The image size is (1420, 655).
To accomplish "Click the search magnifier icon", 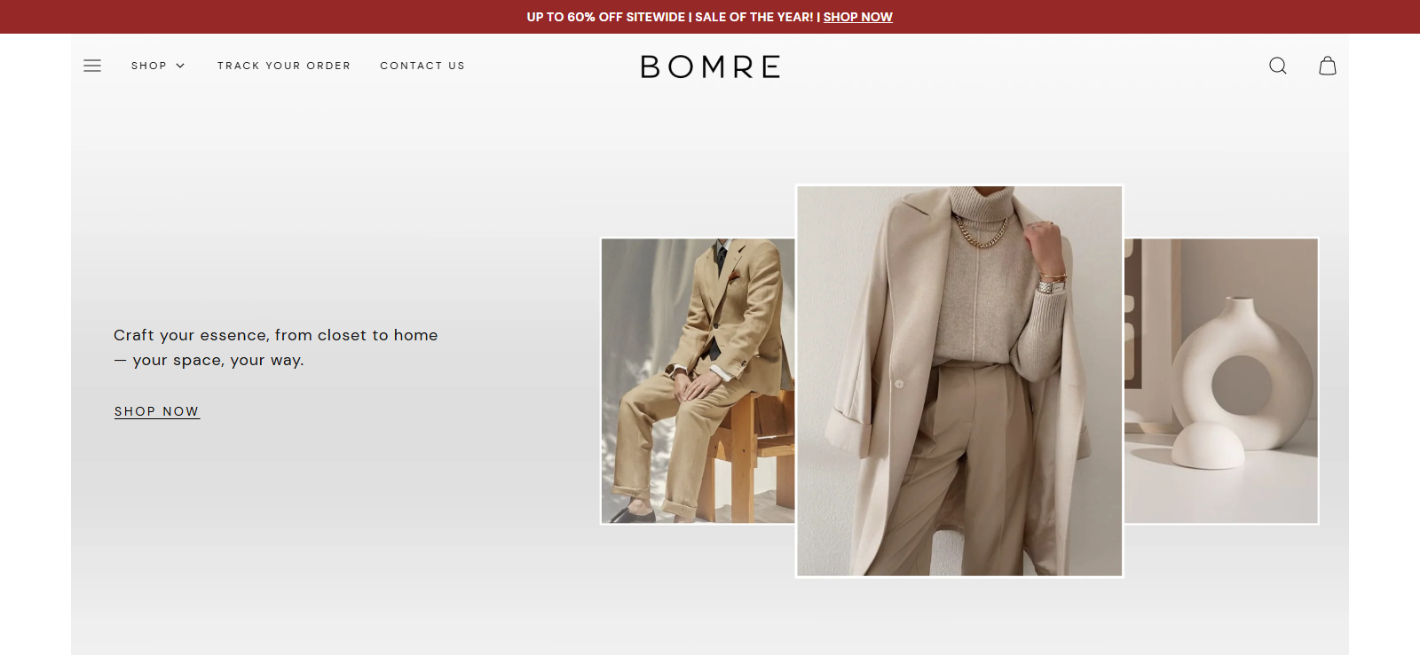I will [1277, 66].
